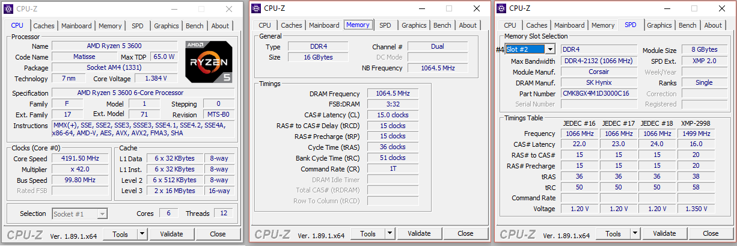Click the Close button in middle window
Screen dimensions: 737x246
point(465,233)
